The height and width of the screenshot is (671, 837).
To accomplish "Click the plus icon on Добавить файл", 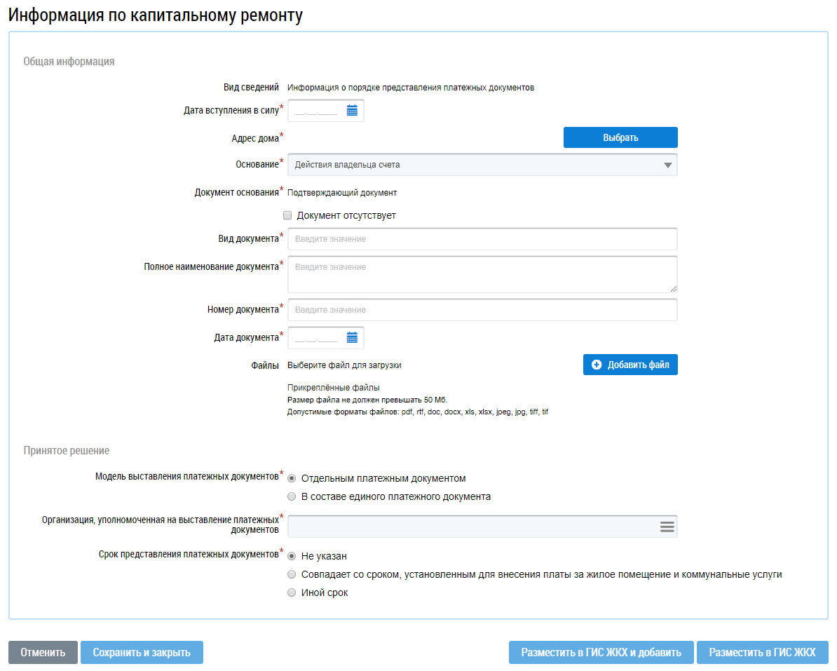I will click(597, 365).
